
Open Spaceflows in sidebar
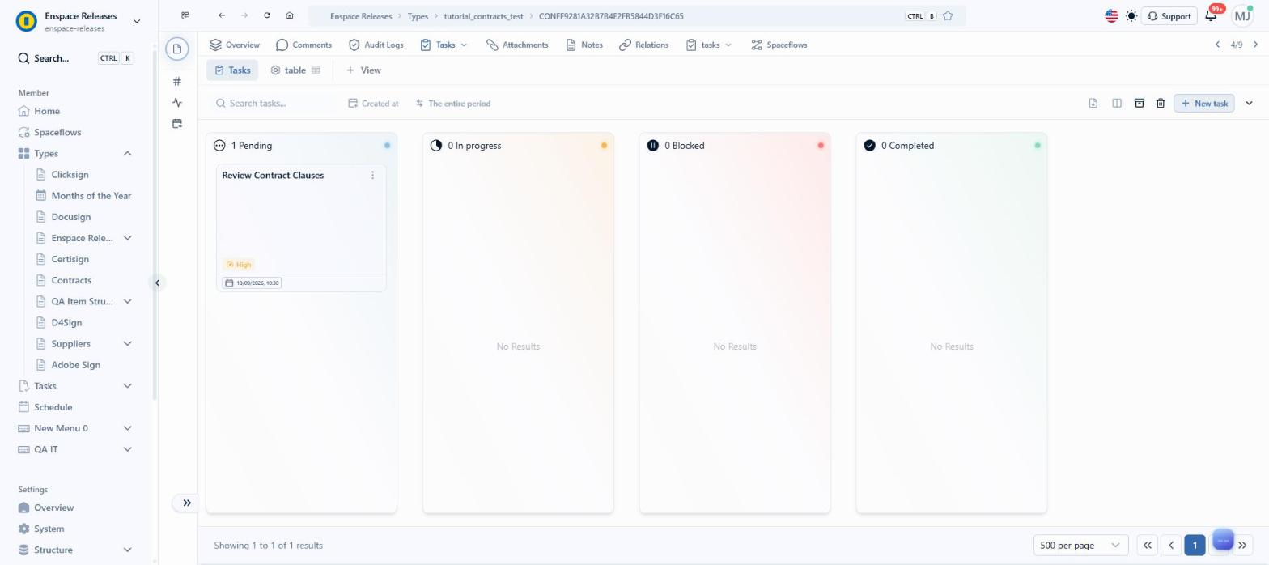57,132
